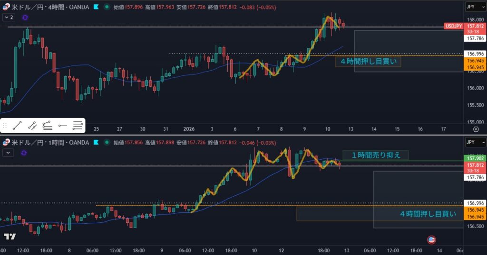The height and width of the screenshot is (255, 487).
Task: Expand the indicator legend on 1-hour chart
Action: pyautogui.click(x=9, y=153)
